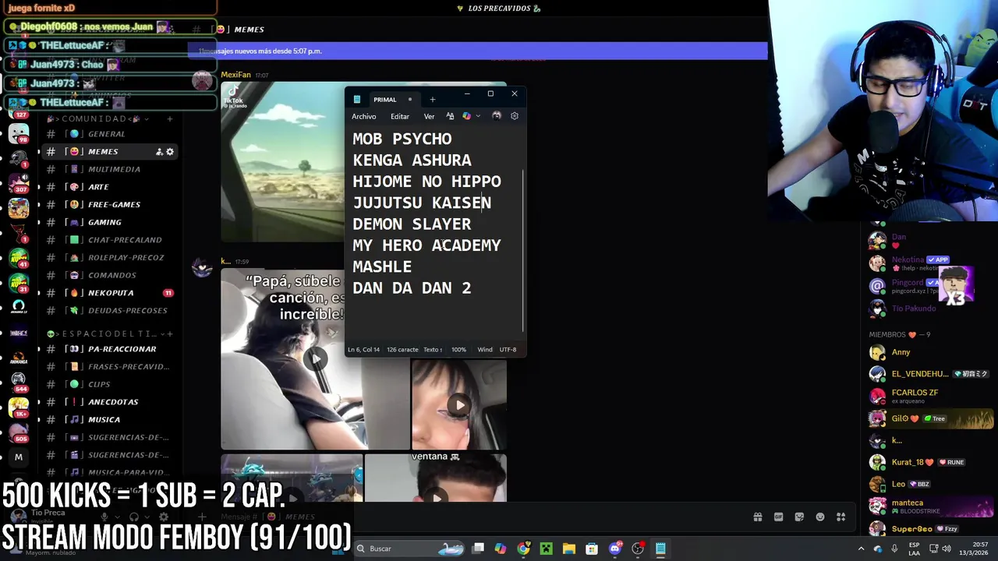Open the Ver menu in Notepad
Screen dimensions: 998x561
(429, 116)
